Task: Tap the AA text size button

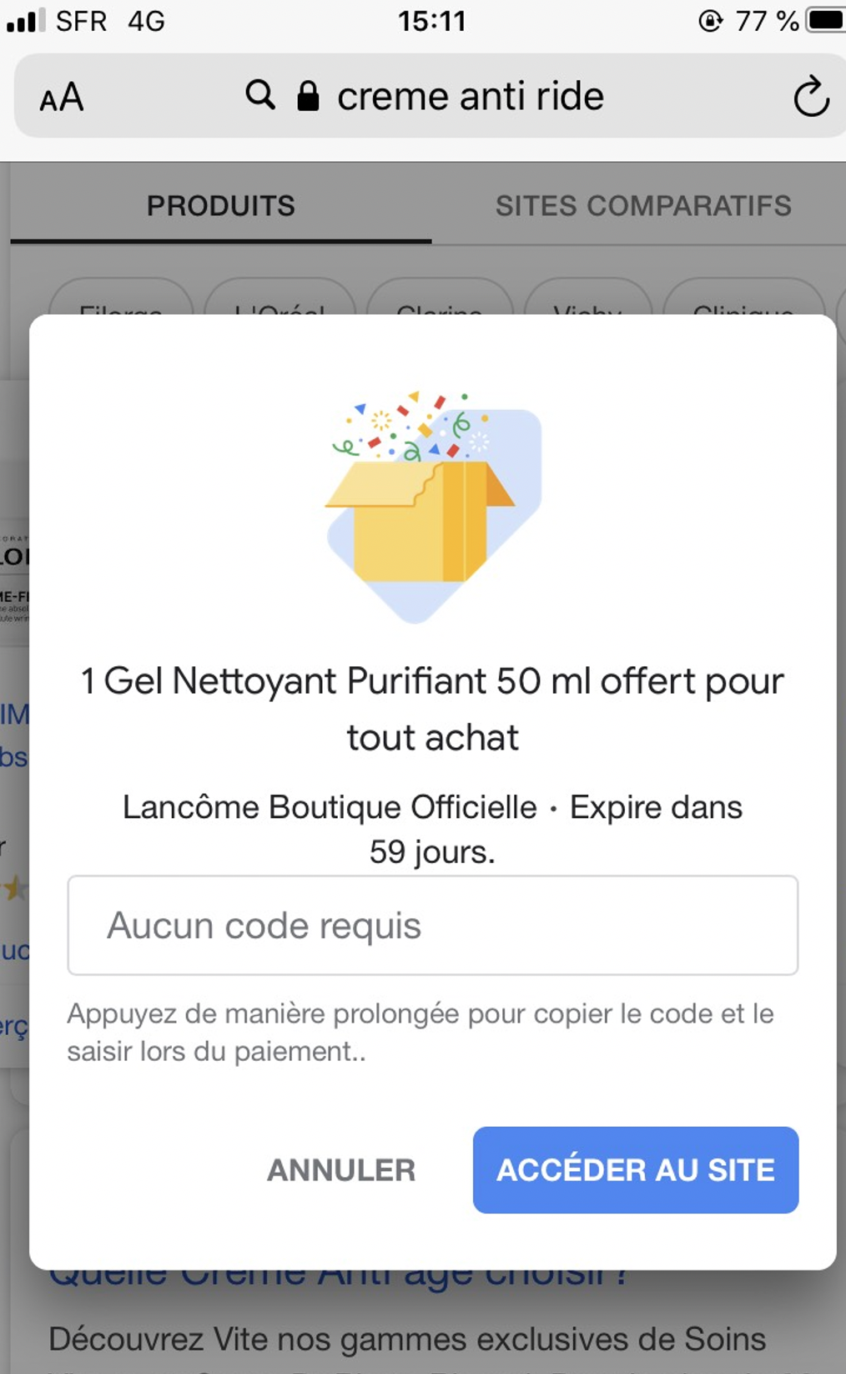Action: click(x=62, y=98)
